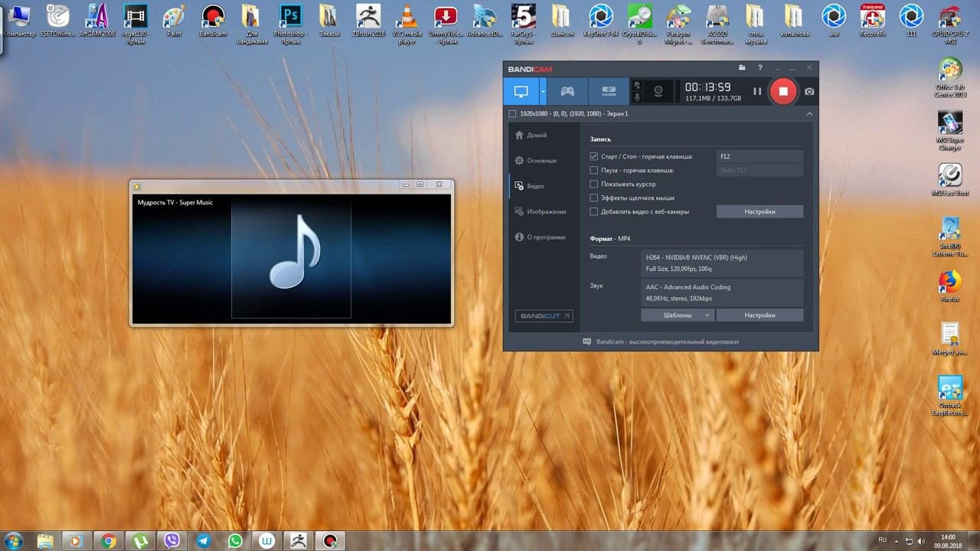
Task: Enable Эффекты щелчков мыши checkbox
Action: tap(594, 198)
